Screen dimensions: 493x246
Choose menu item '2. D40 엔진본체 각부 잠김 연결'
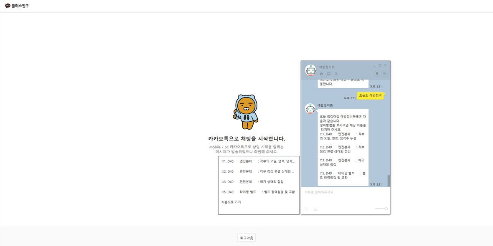point(259,172)
